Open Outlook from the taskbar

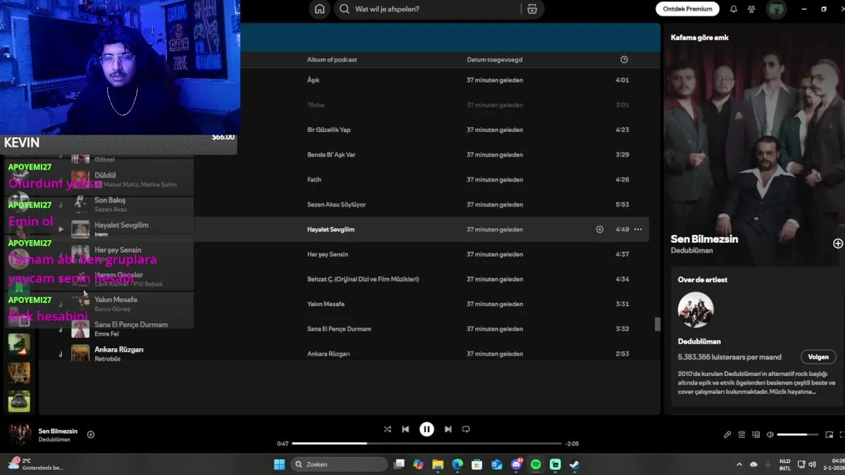tap(496, 464)
